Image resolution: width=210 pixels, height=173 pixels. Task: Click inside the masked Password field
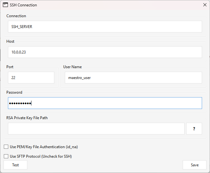(105, 103)
